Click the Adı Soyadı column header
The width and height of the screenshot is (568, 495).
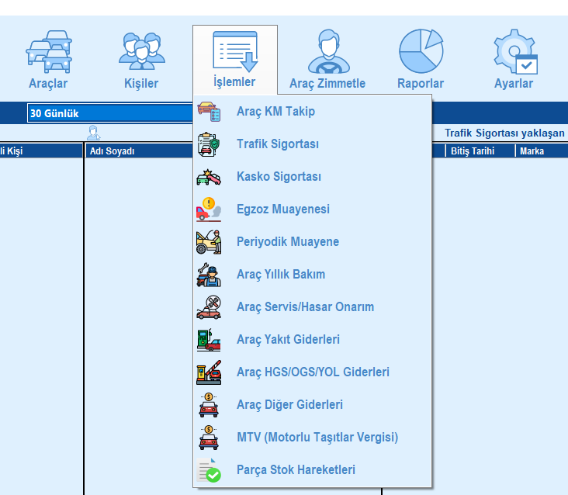click(113, 151)
